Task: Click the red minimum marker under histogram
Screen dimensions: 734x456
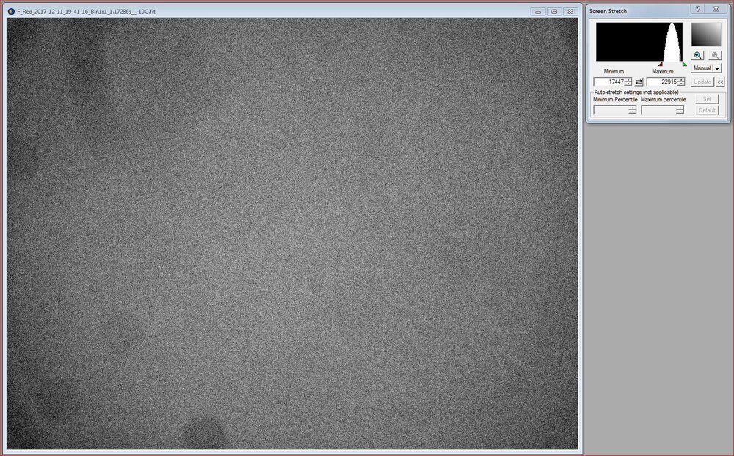Action: (661, 65)
